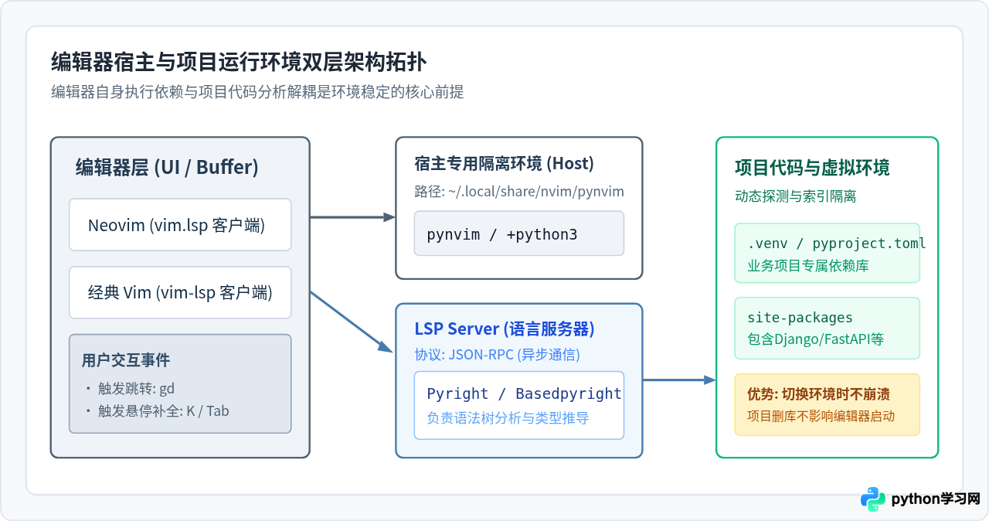
Task: Click the 'Pyright / Basedpyright' text
Action: click(x=525, y=393)
